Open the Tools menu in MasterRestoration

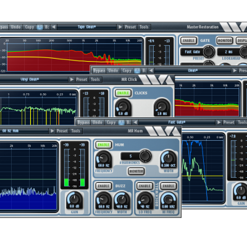tap(144, 27)
